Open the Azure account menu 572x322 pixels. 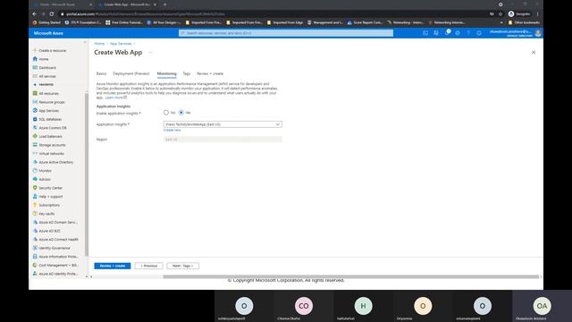[x=515, y=33]
